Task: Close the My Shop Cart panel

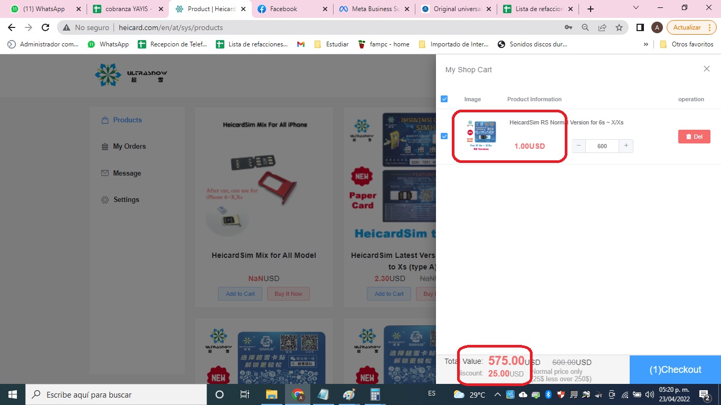Action: pyautogui.click(x=706, y=69)
